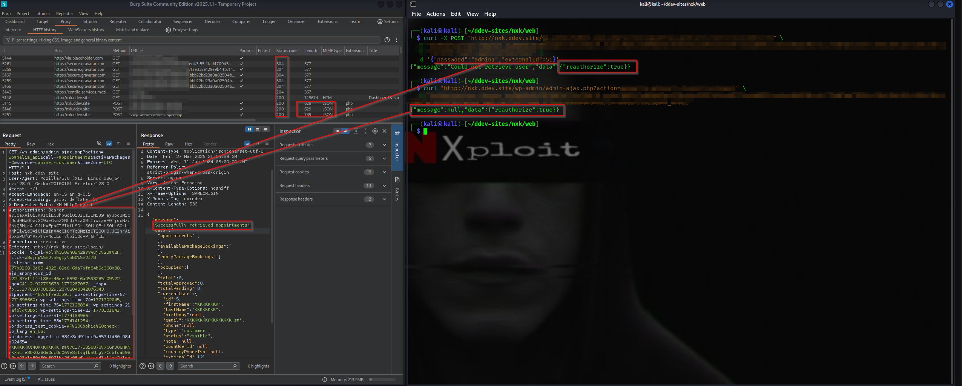Click the filter help question mark icon

[x=387, y=40]
